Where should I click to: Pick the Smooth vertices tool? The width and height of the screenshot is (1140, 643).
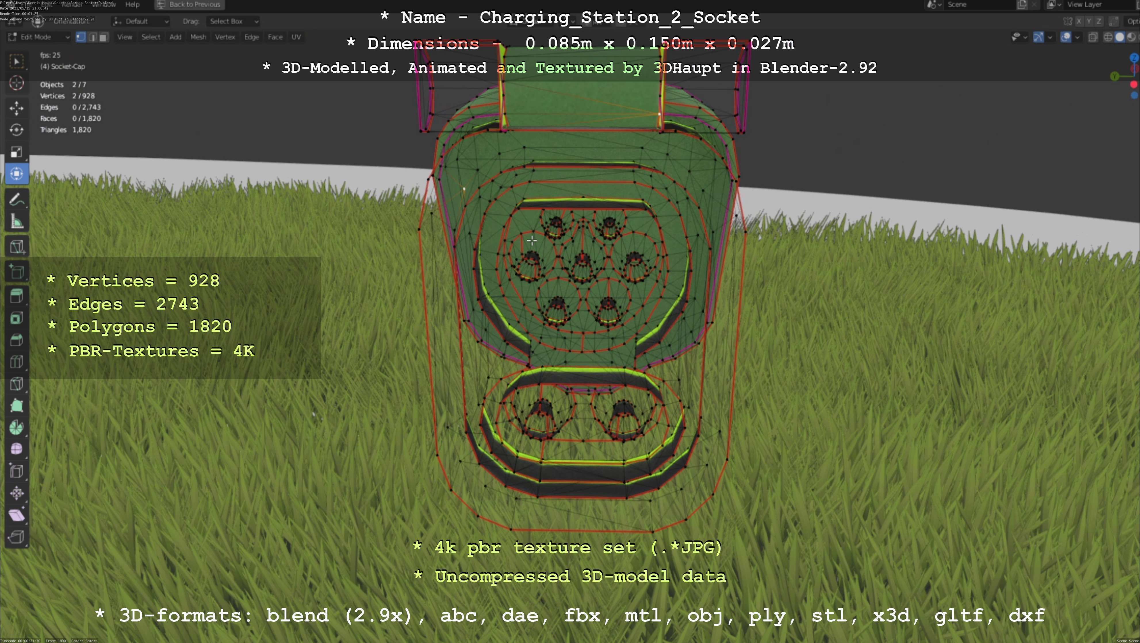17,449
